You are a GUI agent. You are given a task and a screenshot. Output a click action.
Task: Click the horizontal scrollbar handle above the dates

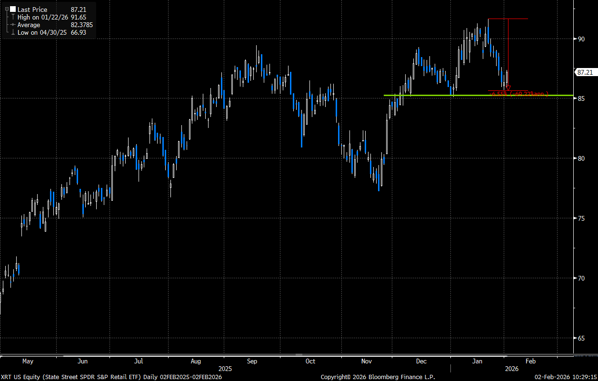(299, 354)
